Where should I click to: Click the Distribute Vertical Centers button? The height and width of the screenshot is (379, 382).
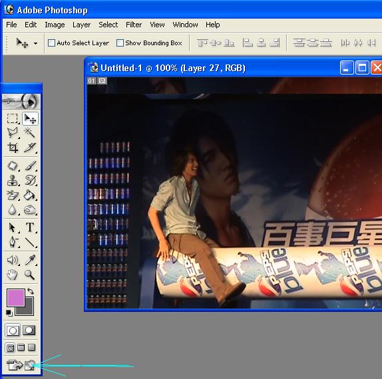click(313, 43)
